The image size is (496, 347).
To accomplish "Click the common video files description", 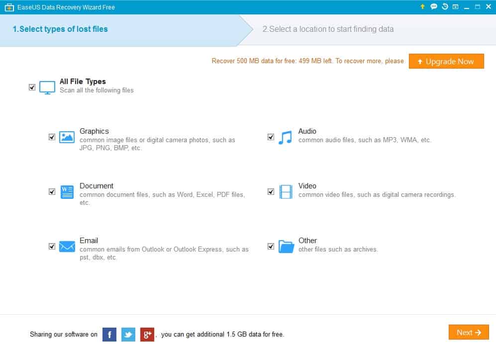I will tap(377, 195).
